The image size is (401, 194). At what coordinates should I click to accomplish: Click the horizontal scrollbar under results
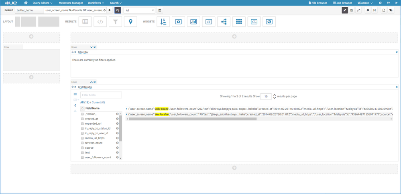pos(193,119)
